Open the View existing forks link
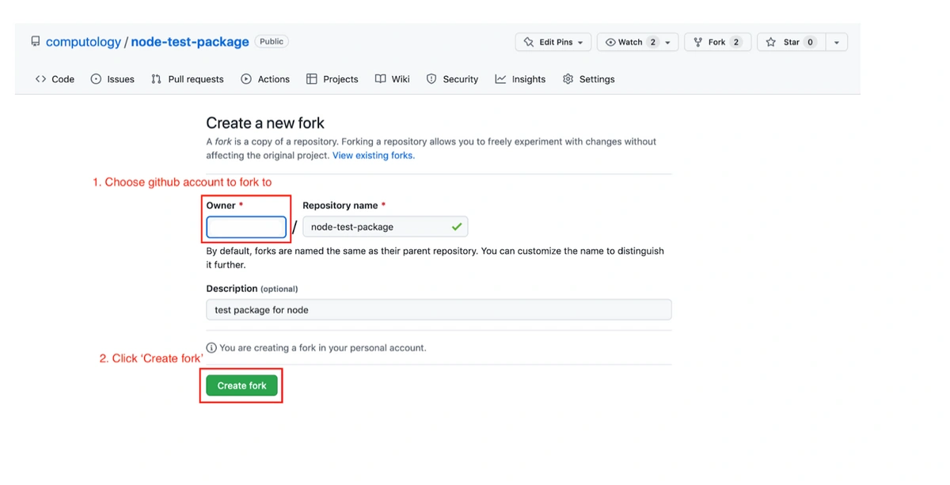 (374, 156)
